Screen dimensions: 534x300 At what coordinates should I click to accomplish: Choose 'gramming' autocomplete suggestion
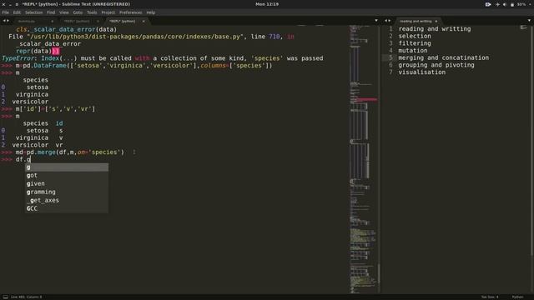[x=67, y=192]
